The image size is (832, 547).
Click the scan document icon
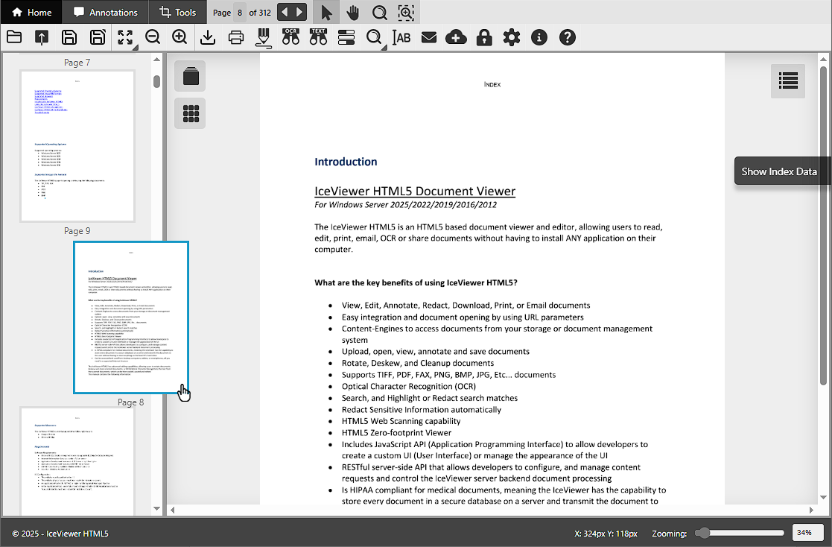tap(263, 38)
